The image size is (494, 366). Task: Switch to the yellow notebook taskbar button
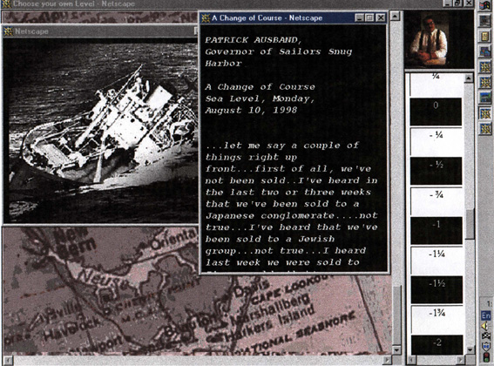485,36
